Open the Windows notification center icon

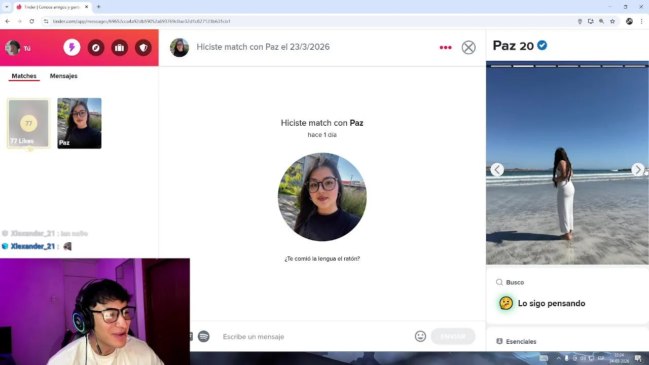(638, 358)
